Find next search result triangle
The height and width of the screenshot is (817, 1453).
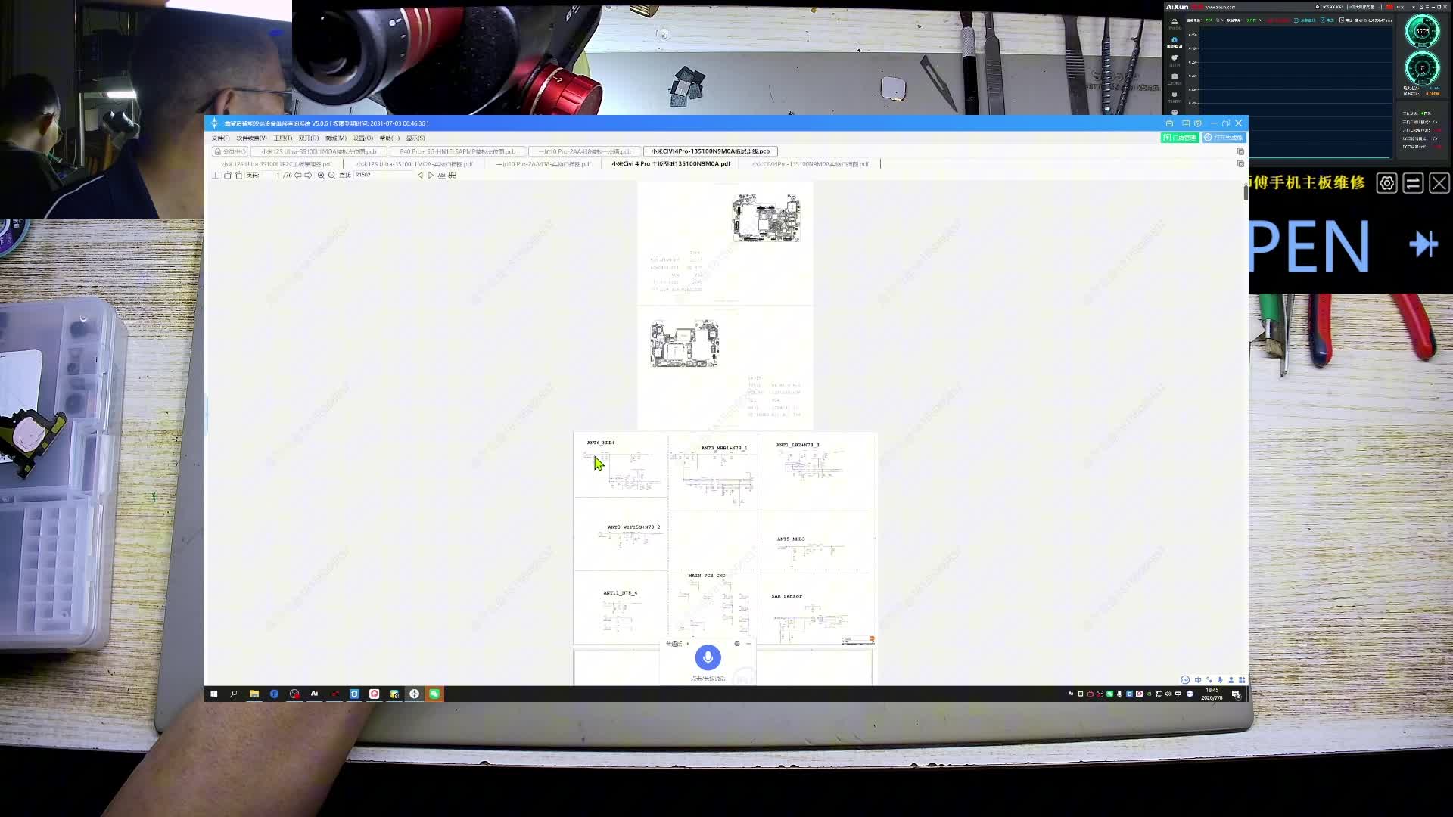click(x=431, y=176)
